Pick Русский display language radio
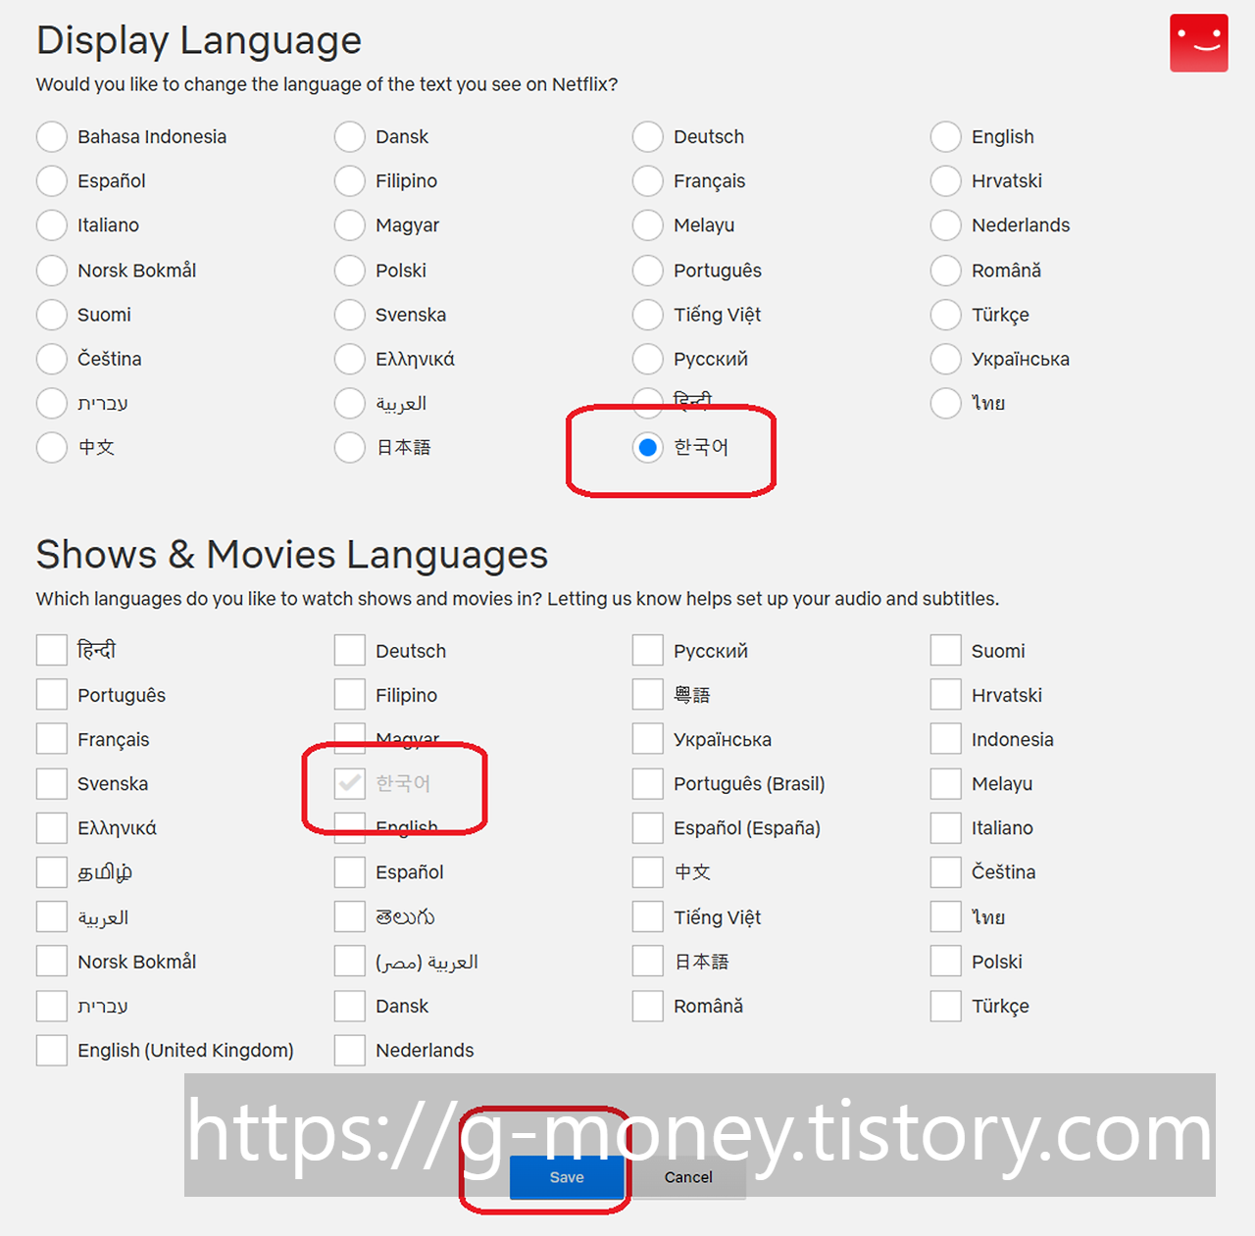The width and height of the screenshot is (1255, 1236). point(648,359)
